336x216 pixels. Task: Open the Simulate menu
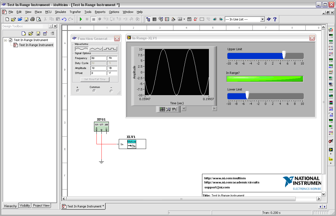pyautogui.click(x=60, y=12)
